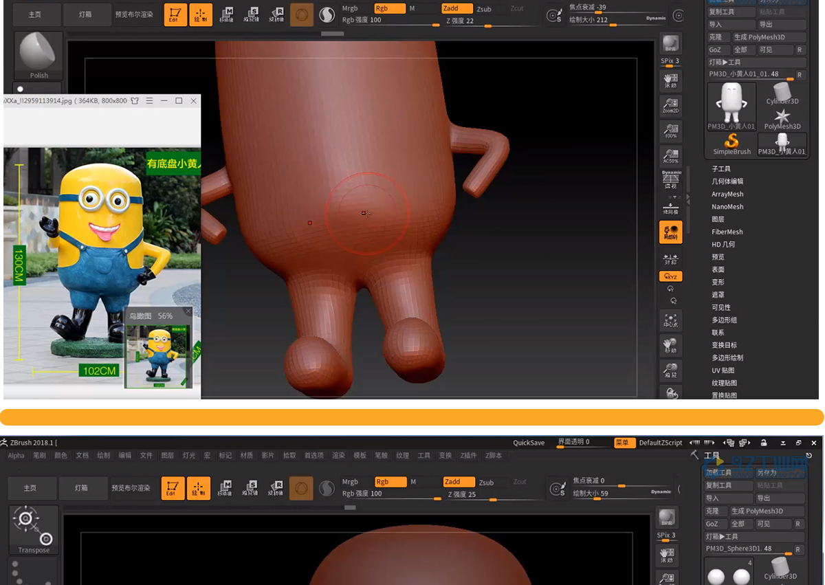Click the Draw (绘制) icon in upper toolbar
The width and height of the screenshot is (825, 585).
pos(201,14)
